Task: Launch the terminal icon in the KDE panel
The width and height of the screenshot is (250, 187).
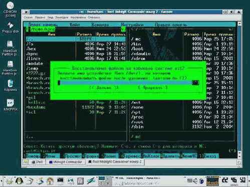Action: (x=60, y=181)
